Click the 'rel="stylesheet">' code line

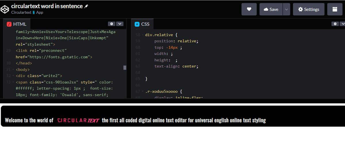click(x=35, y=44)
